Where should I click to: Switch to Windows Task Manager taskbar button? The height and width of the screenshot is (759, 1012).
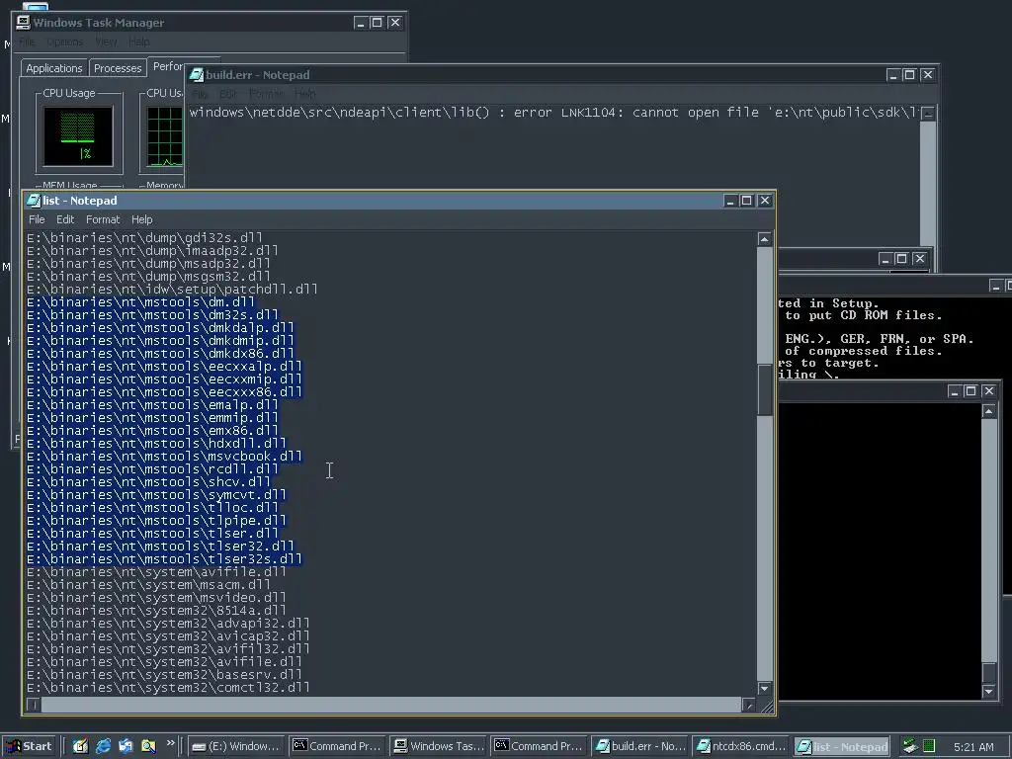[x=438, y=746]
